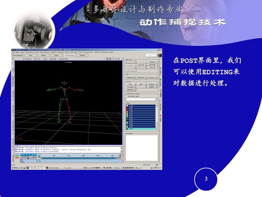Open Butterworth filter options arrow
This screenshot has width=262, height=197.
[x=146, y=77]
